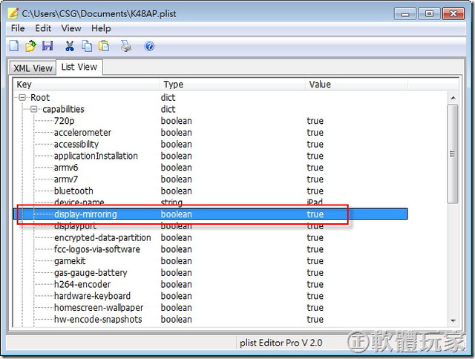Select the armv6 key

[x=66, y=168]
